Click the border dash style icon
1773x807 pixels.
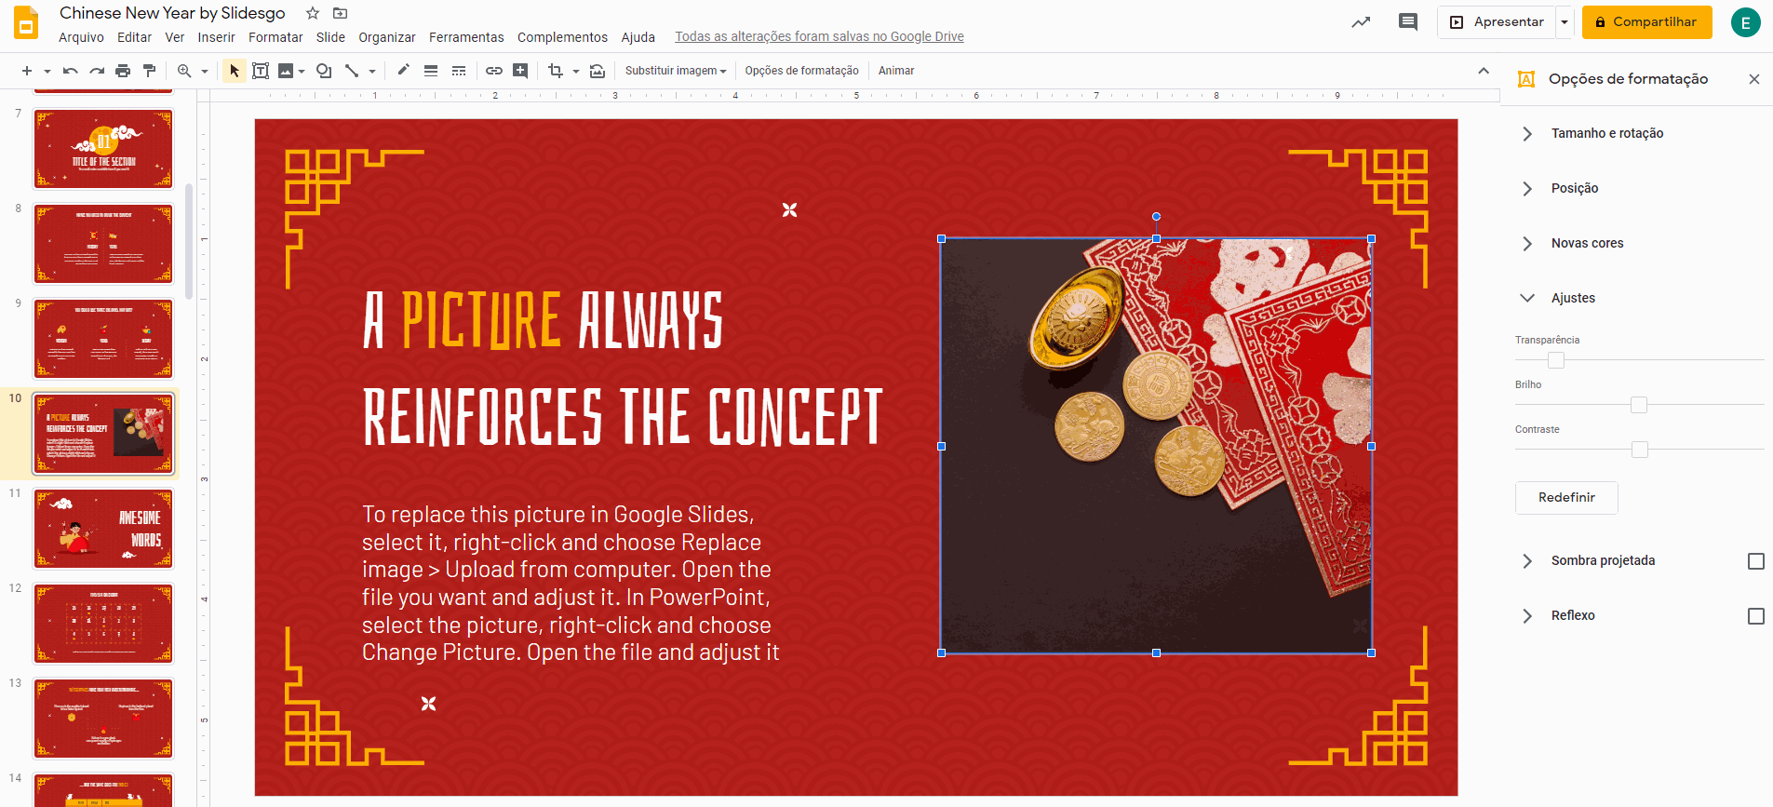[459, 71]
